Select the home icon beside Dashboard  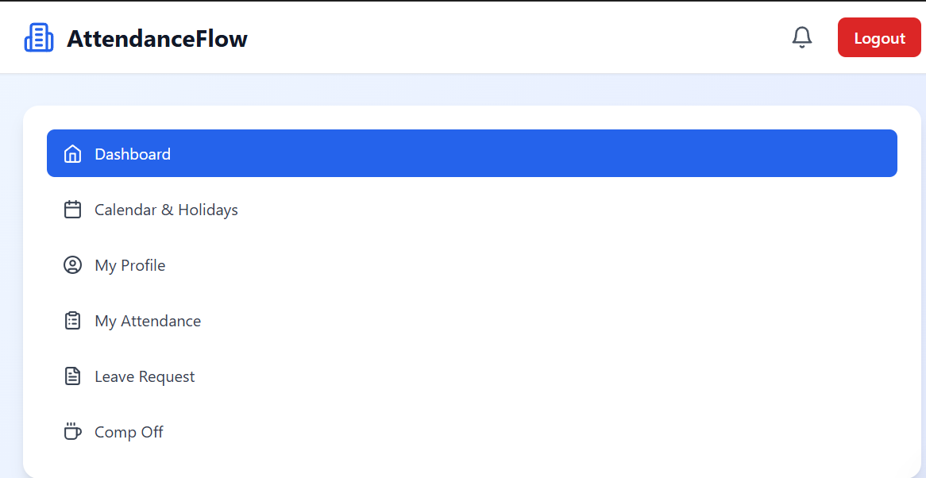(72, 153)
